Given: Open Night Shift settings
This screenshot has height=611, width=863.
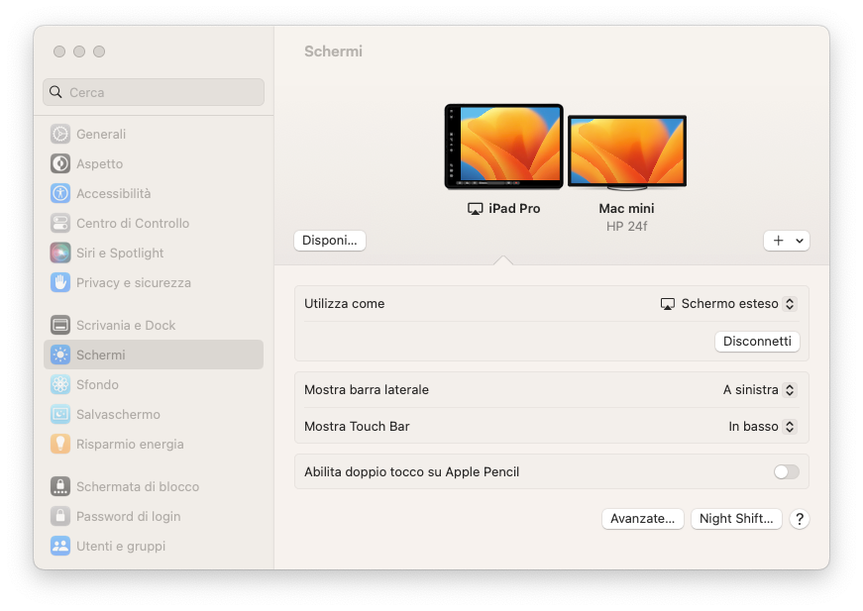Looking at the screenshot, I should [x=736, y=519].
